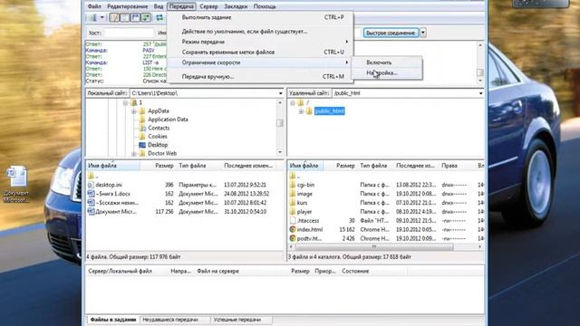Screen dimensions: 580x326
Task: Click the Быстрое соединение button
Action: click(x=391, y=33)
